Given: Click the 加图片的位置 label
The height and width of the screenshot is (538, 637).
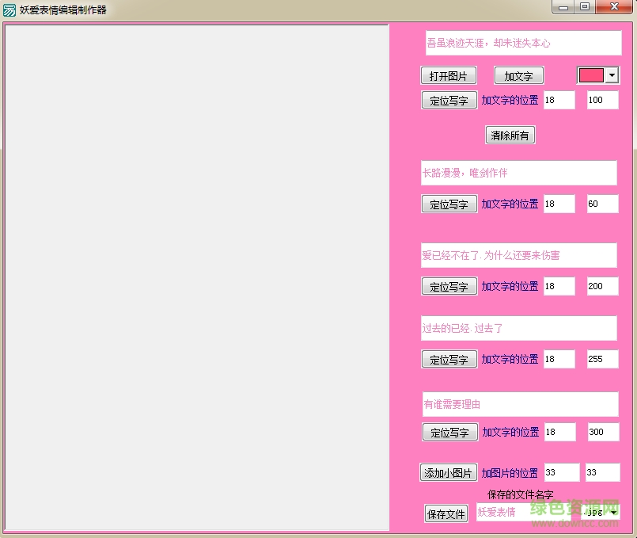Looking at the screenshot, I should [x=510, y=473].
